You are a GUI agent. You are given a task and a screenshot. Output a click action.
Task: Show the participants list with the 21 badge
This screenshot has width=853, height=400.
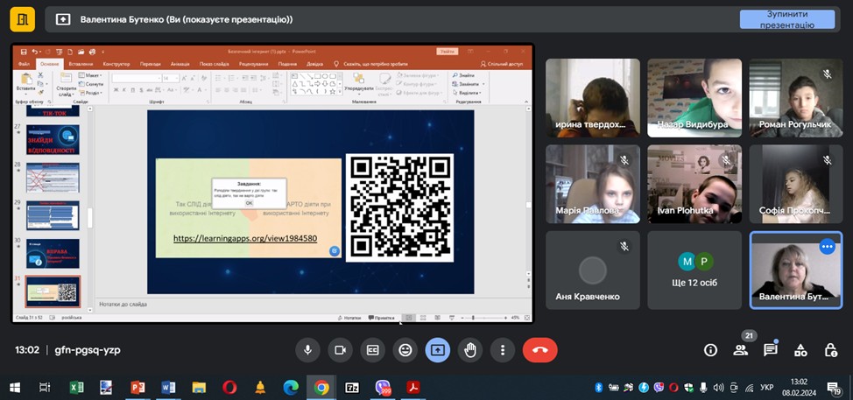pyautogui.click(x=740, y=350)
